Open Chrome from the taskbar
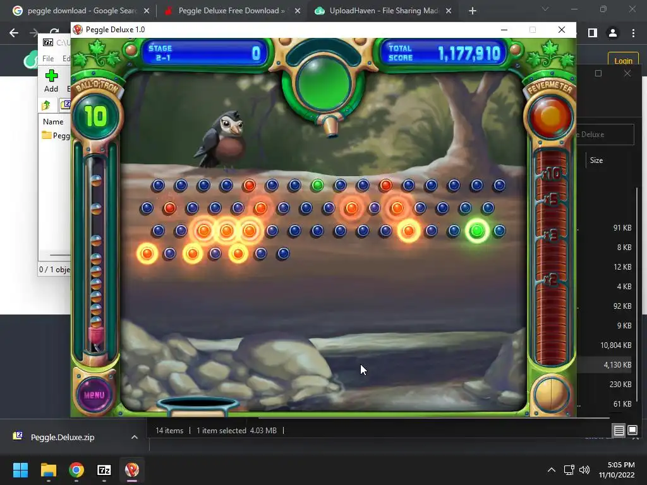 click(x=76, y=470)
